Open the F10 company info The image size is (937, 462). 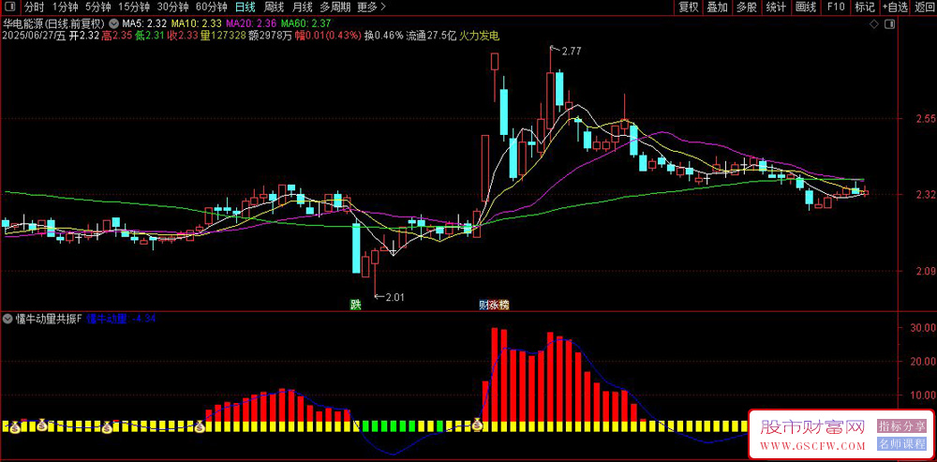[x=836, y=7]
